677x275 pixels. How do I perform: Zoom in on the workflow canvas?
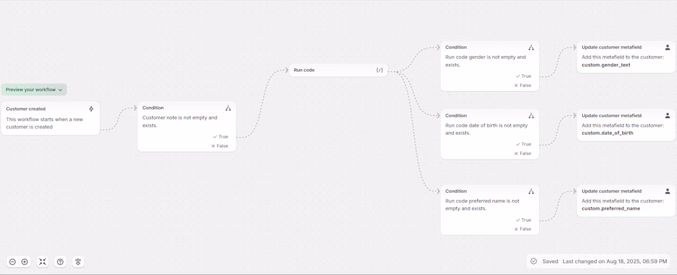[x=25, y=262]
